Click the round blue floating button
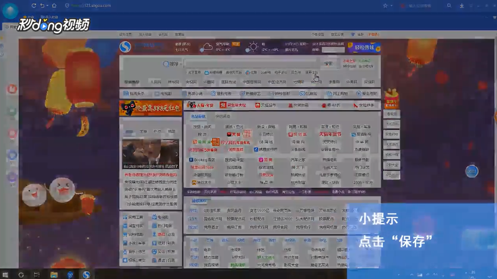This screenshot has width=497, height=279. point(471,172)
